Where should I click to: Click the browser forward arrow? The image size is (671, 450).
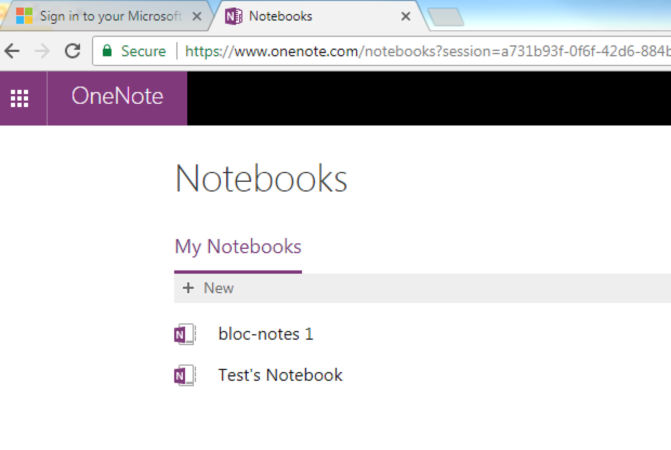(42, 51)
